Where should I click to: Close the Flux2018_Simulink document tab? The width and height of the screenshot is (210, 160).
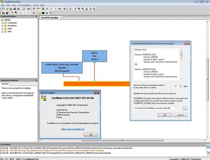61,18
